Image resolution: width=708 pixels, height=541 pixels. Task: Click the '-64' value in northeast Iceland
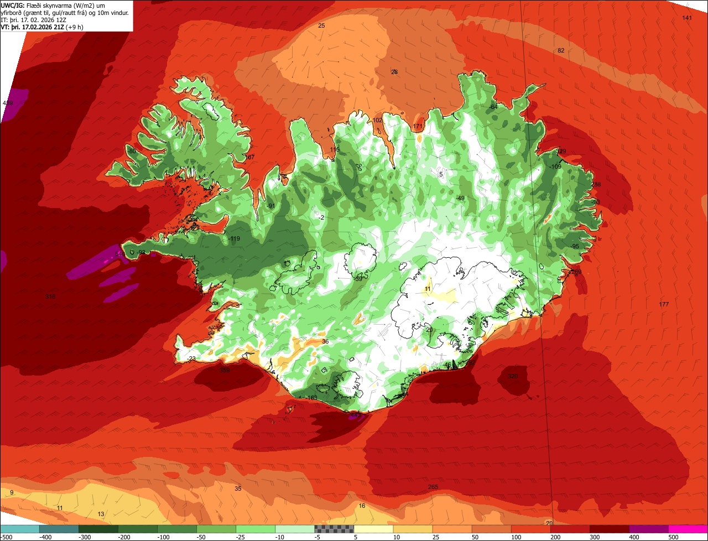[x=494, y=107]
